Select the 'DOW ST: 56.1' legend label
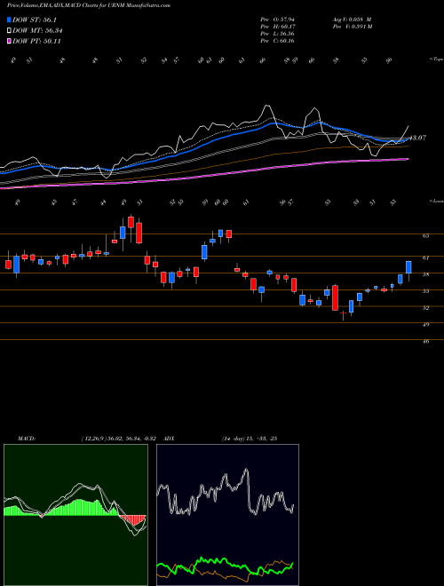The width and height of the screenshot is (444, 586). (35, 20)
